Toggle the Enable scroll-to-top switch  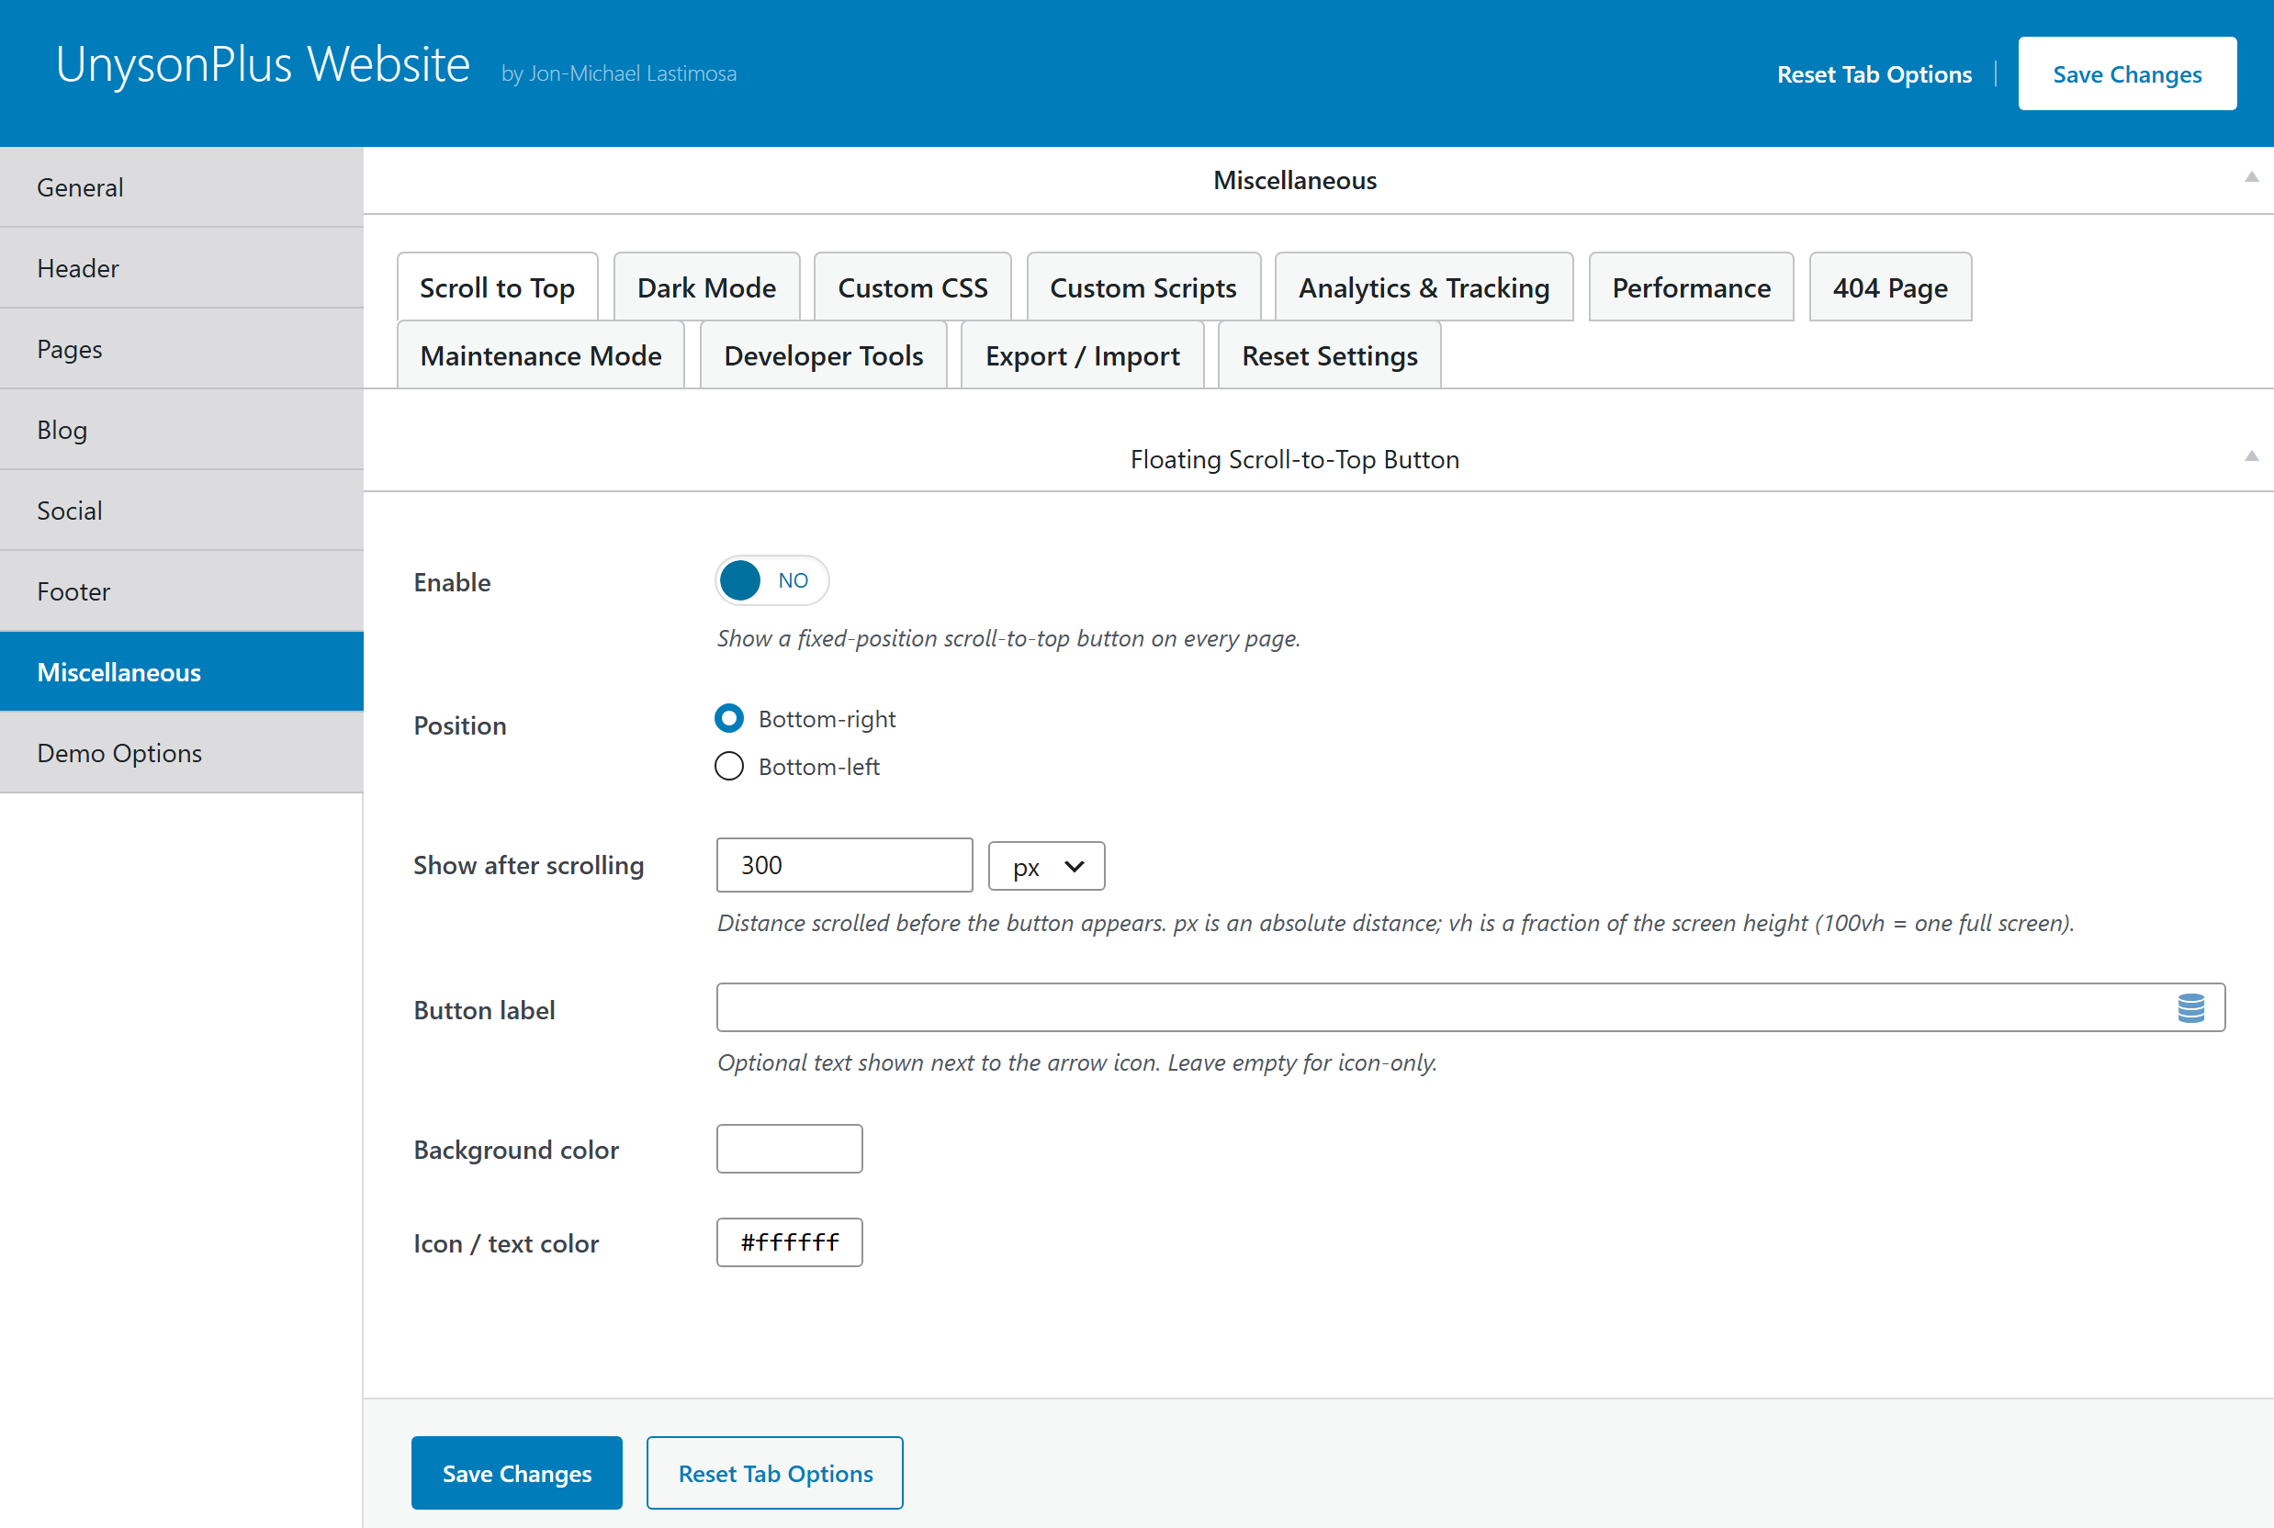tap(772, 580)
